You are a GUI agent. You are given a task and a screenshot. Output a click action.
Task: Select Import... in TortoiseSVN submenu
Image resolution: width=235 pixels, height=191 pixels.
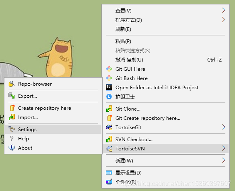(x=54, y=117)
